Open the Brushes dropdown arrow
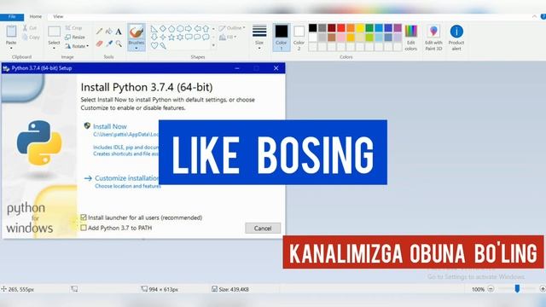The height and width of the screenshot is (307, 546). pyautogui.click(x=136, y=49)
